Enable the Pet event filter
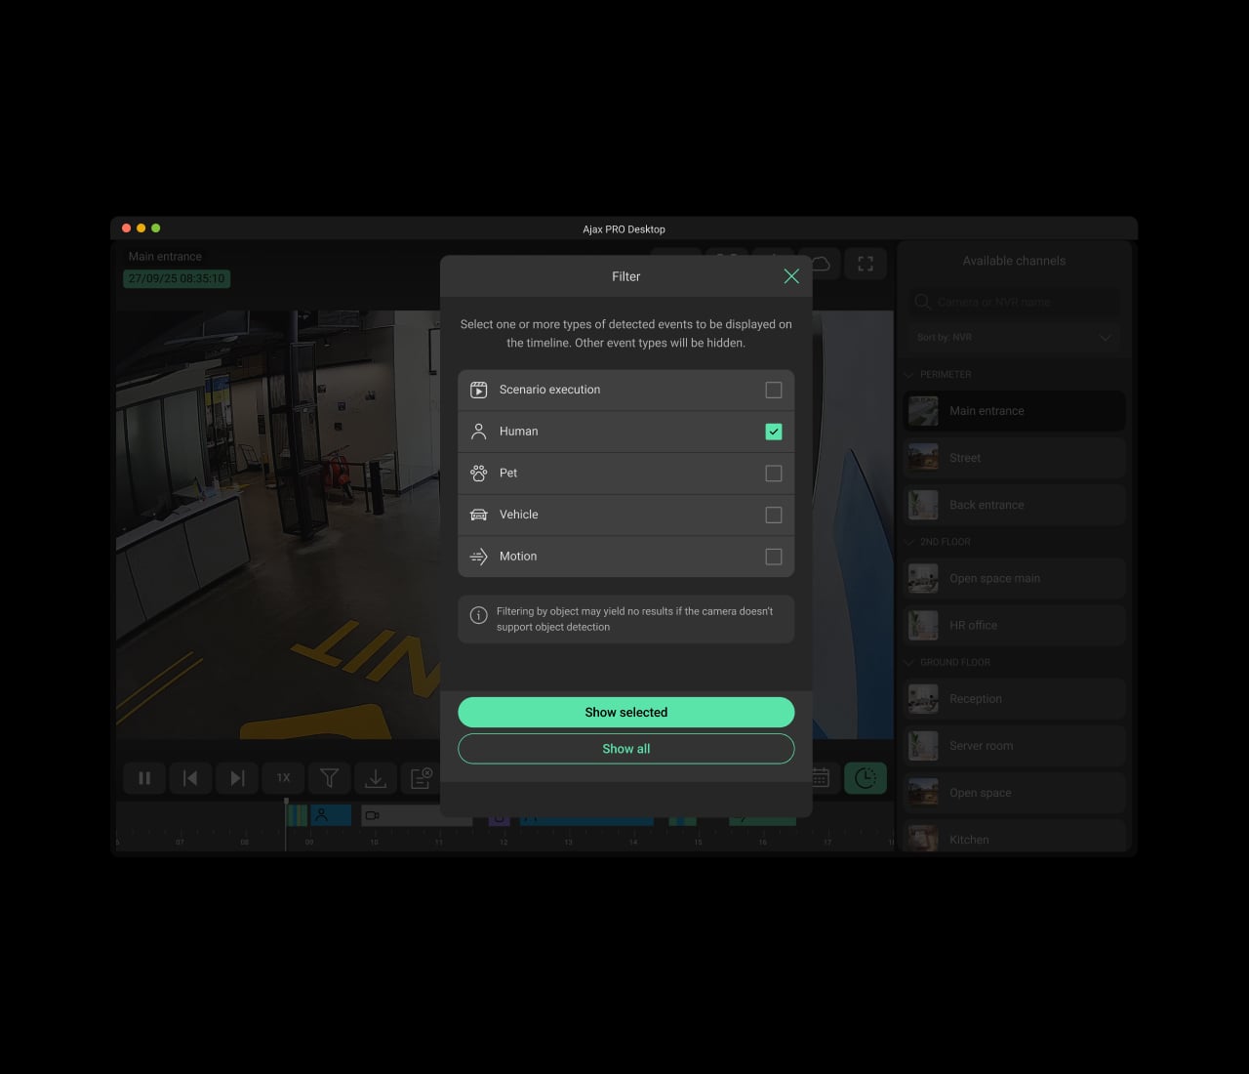Image resolution: width=1249 pixels, height=1074 pixels. pos(774,474)
